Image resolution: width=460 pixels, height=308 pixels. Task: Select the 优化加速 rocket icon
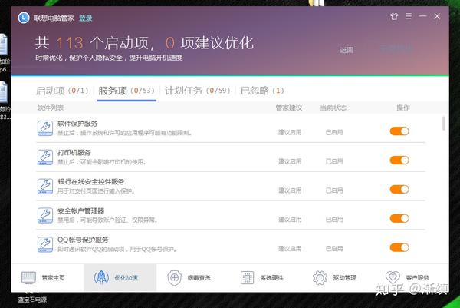(101, 277)
